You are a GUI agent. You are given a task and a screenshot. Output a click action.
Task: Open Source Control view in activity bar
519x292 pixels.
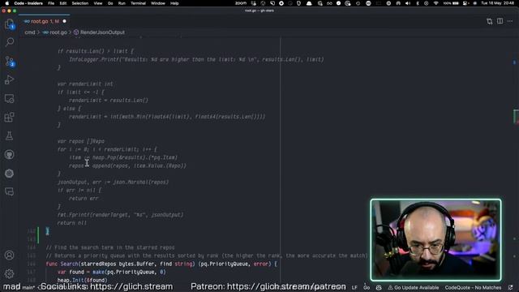tap(9, 62)
